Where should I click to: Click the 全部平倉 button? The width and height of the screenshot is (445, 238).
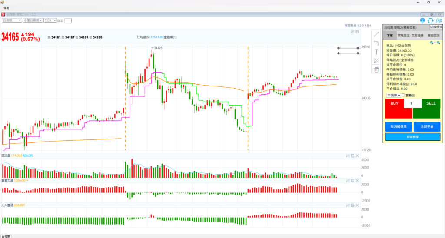click(x=426, y=127)
